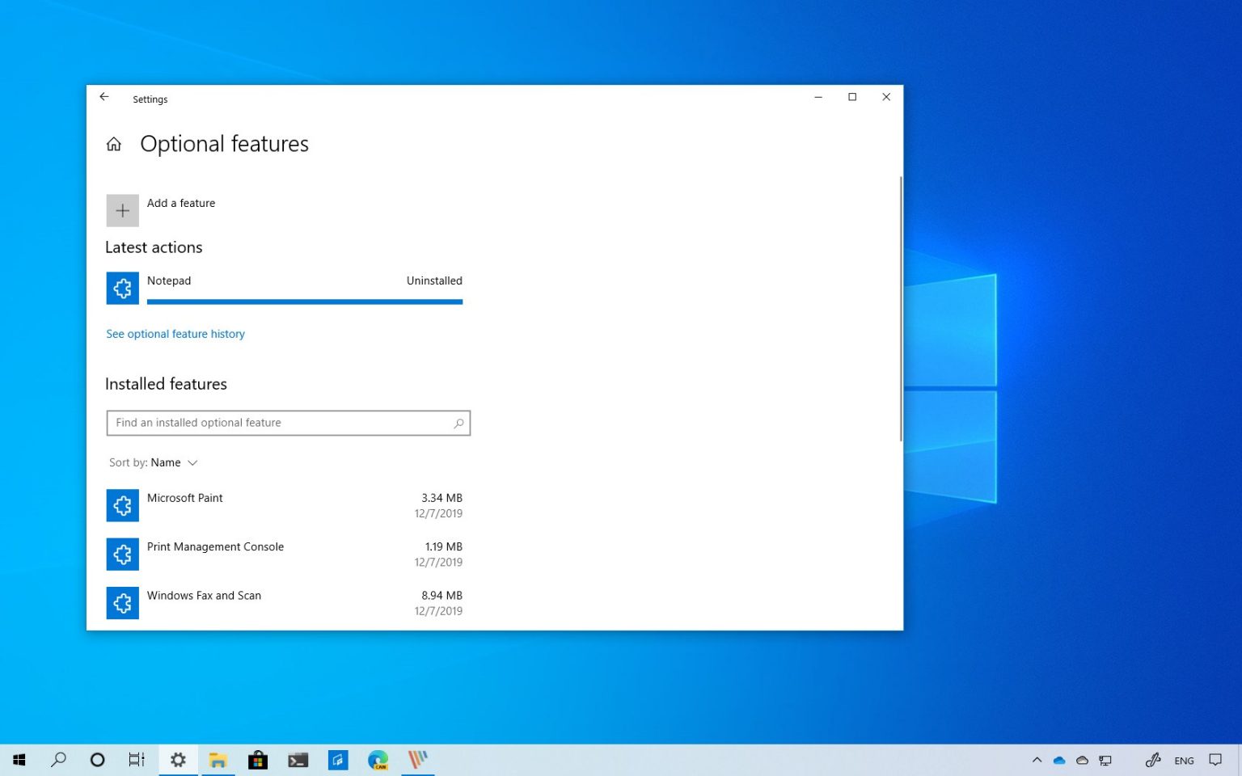Click the Uninstalled status text

point(434,280)
